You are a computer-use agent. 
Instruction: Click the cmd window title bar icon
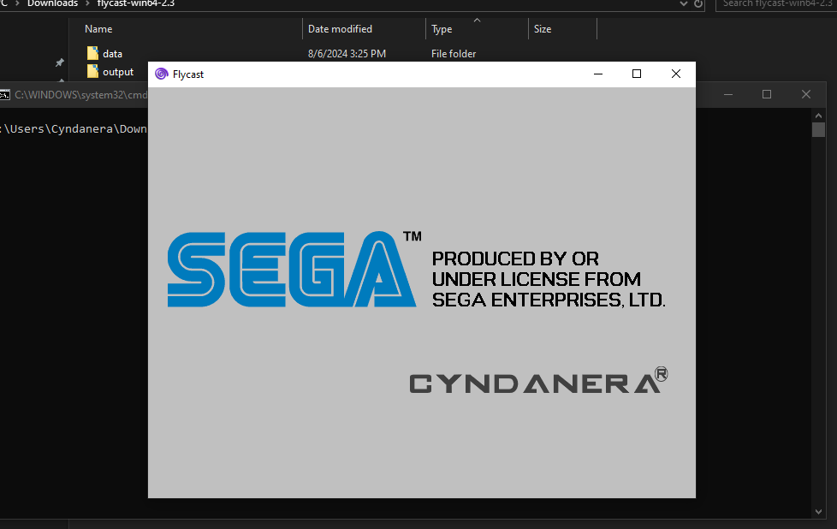(x=5, y=95)
